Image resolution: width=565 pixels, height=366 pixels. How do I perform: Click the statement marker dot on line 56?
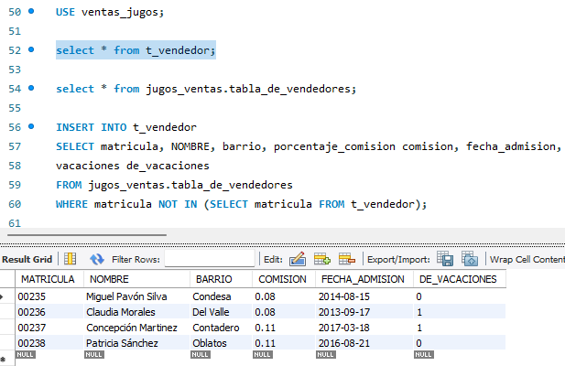pos(31,126)
